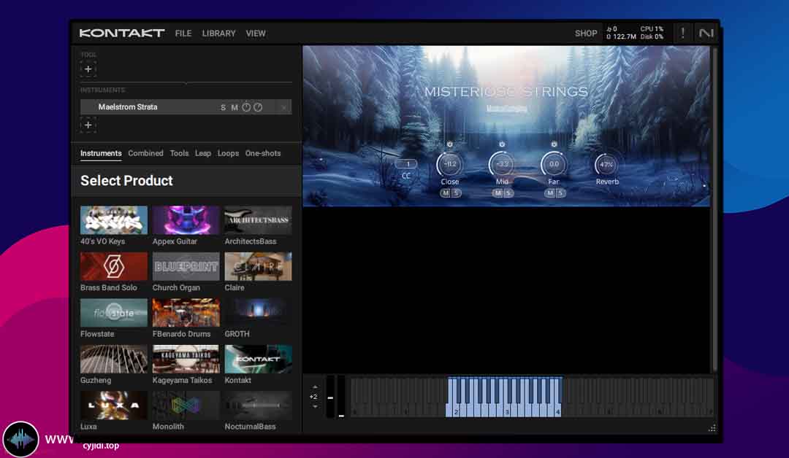Add a new instrument with the plus icon below Maelstrom Strata
Image resolution: width=789 pixels, height=458 pixels.
click(x=88, y=125)
